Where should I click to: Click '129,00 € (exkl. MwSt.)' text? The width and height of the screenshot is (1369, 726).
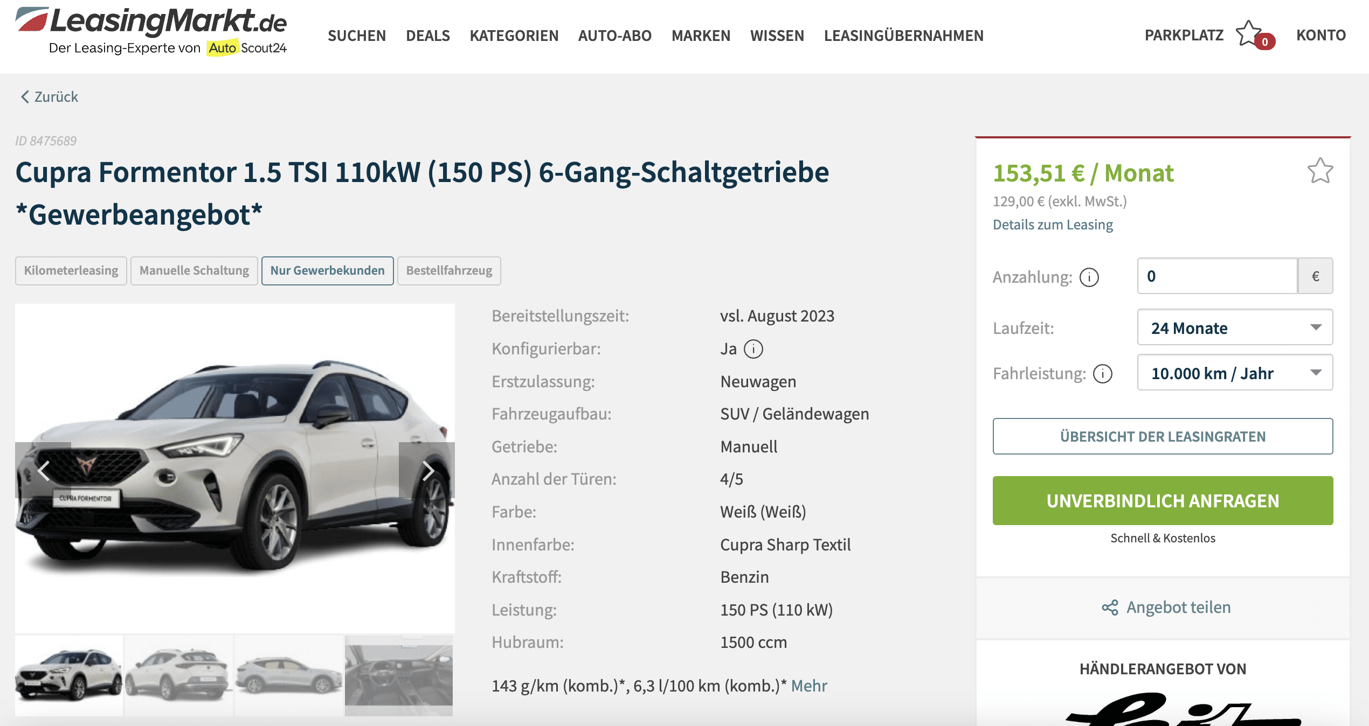point(1060,201)
